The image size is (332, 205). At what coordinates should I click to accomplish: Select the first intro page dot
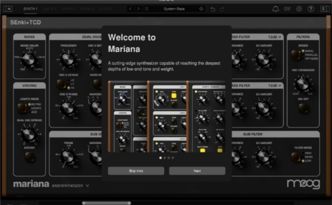pos(160,158)
